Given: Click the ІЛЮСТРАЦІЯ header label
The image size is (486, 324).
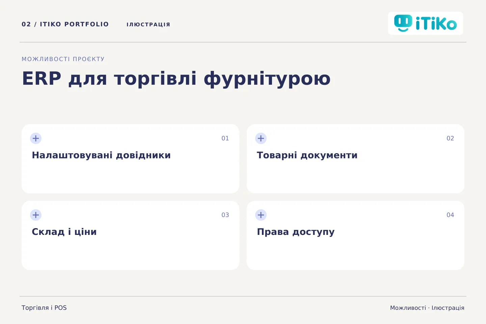Looking at the screenshot, I should (148, 24).
